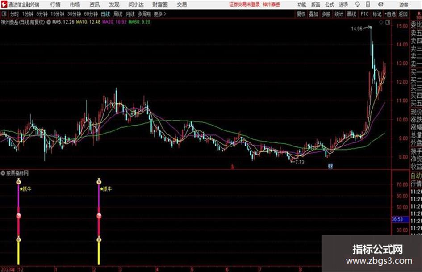Click the MA20: 10.92 indicator value
Viewport: 422px width, 272px height.
click(x=114, y=22)
